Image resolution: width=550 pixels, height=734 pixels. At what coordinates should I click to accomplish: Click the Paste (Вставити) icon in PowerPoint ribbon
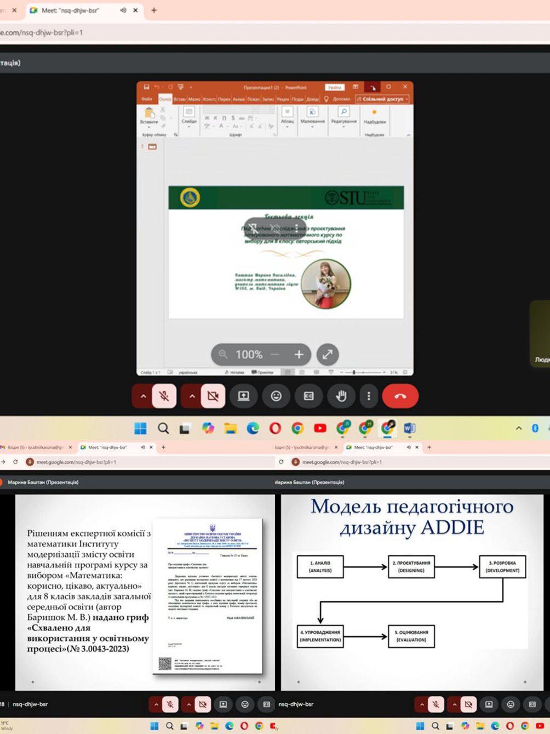click(x=149, y=114)
